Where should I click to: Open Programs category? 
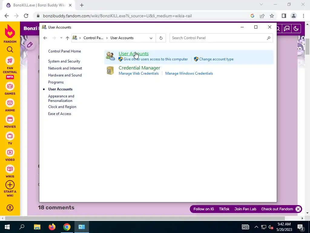56,82
